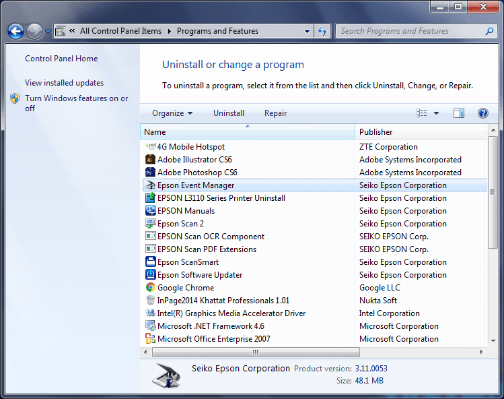Click the Adobe Photoshop CS6 icon
Image resolution: width=504 pixels, height=399 pixels.
(x=151, y=173)
